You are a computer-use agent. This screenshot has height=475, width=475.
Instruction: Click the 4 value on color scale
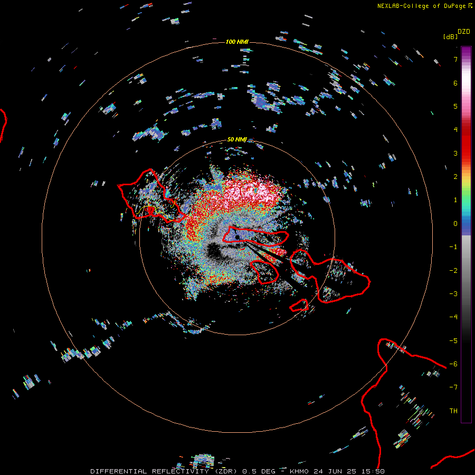point(455,130)
